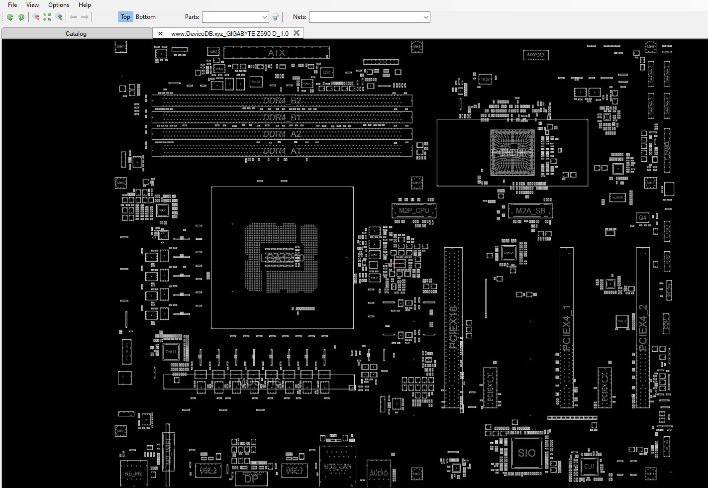This screenshot has height=488, width=708.
Task: Select the PCIEX16 slot
Action: pyautogui.click(x=453, y=327)
